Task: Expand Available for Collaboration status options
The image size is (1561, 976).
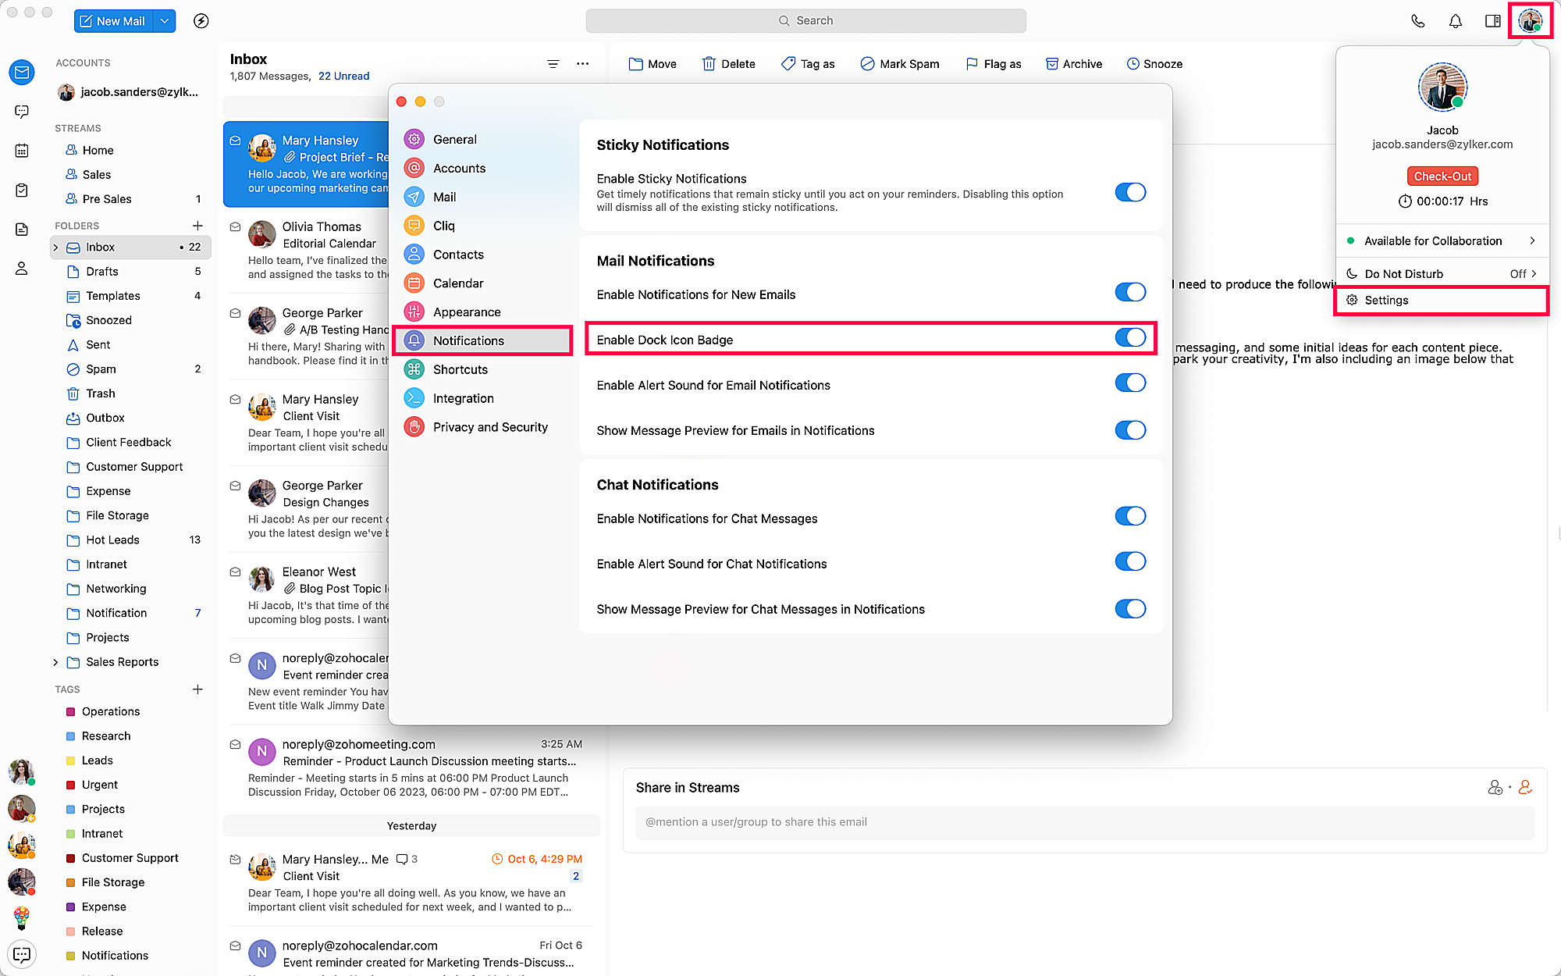Action: [1532, 240]
